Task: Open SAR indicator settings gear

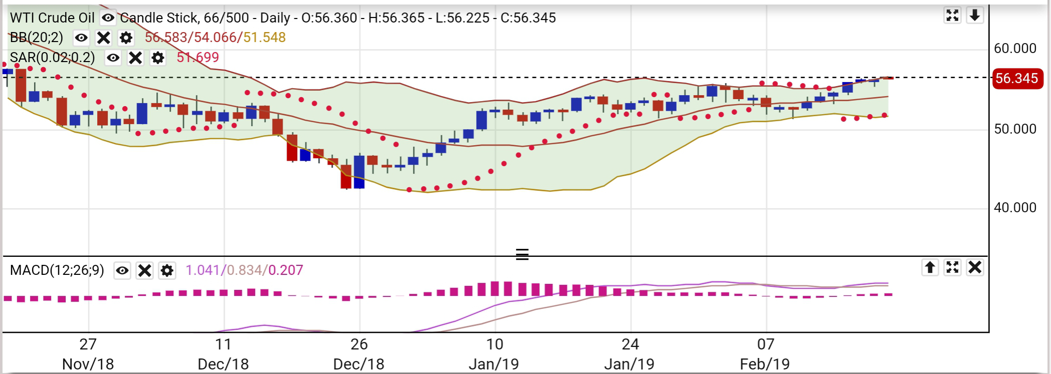Action: pyautogui.click(x=158, y=58)
